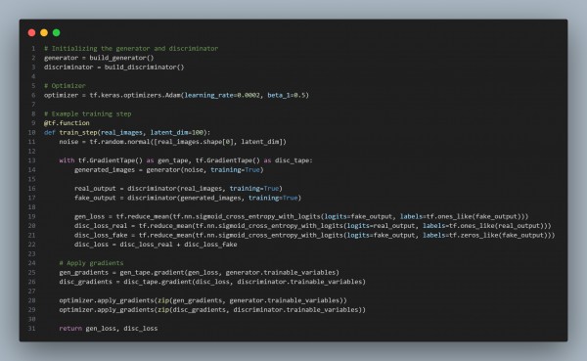Click line number 1 in gutter
This screenshot has width=587, height=361.
pyautogui.click(x=33, y=48)
